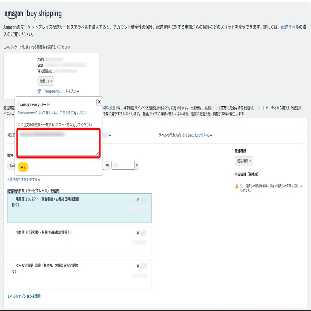Click the yellow 完了 button
The width and height of the screenshot is (311, 311).
coord(23,167)
